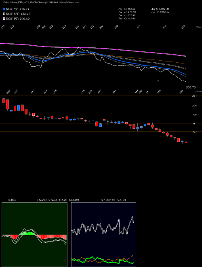
Task: Click the 'Pre V: 0.065 M' volume text
Action: click(x=160, y=12)
